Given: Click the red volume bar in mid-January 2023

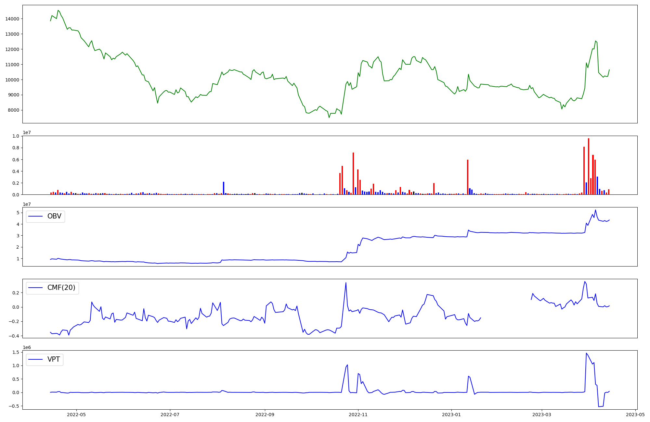Looking at the screenshot, I should [x=468, y=177].
